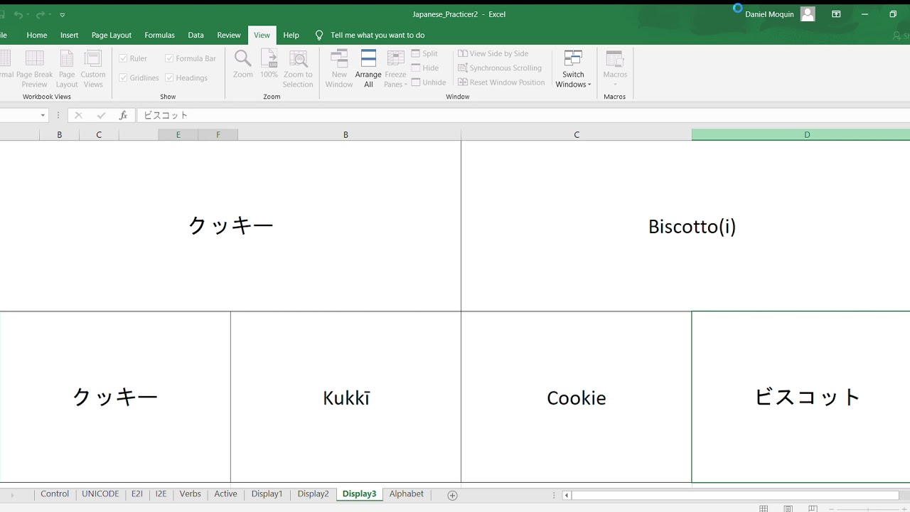Click the horizontal scrollbar track
The width and height of the screenshot is (910, 512).
pos(732,495)
